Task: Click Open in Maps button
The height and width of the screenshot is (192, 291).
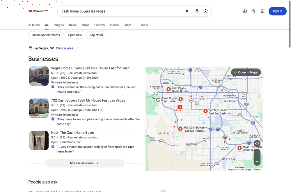Action: 246,72
